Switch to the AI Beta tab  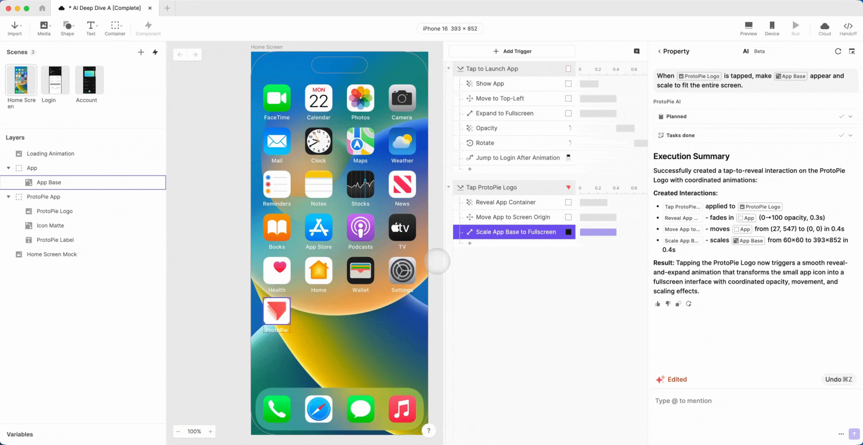(x=745, y=51)
